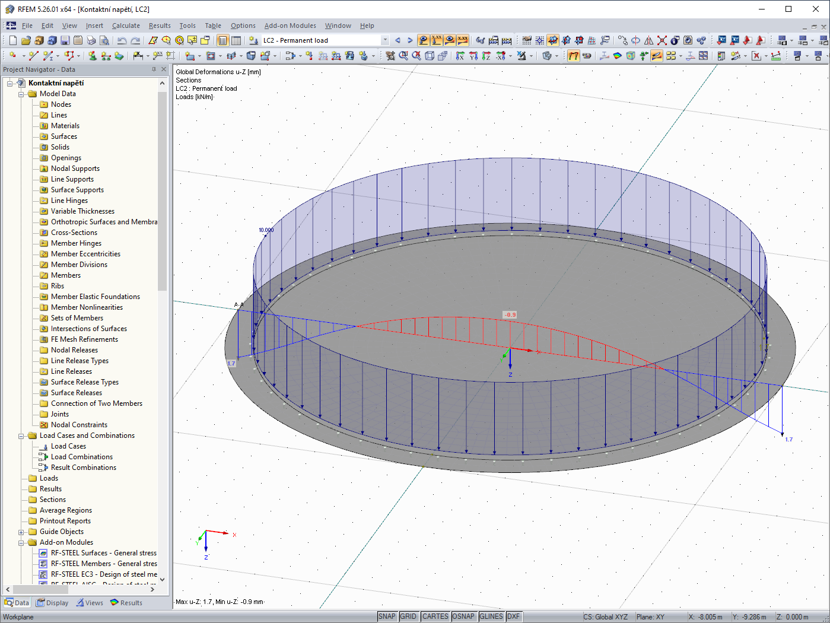
Task: Select the New Model icon
Action: point(12,40)
